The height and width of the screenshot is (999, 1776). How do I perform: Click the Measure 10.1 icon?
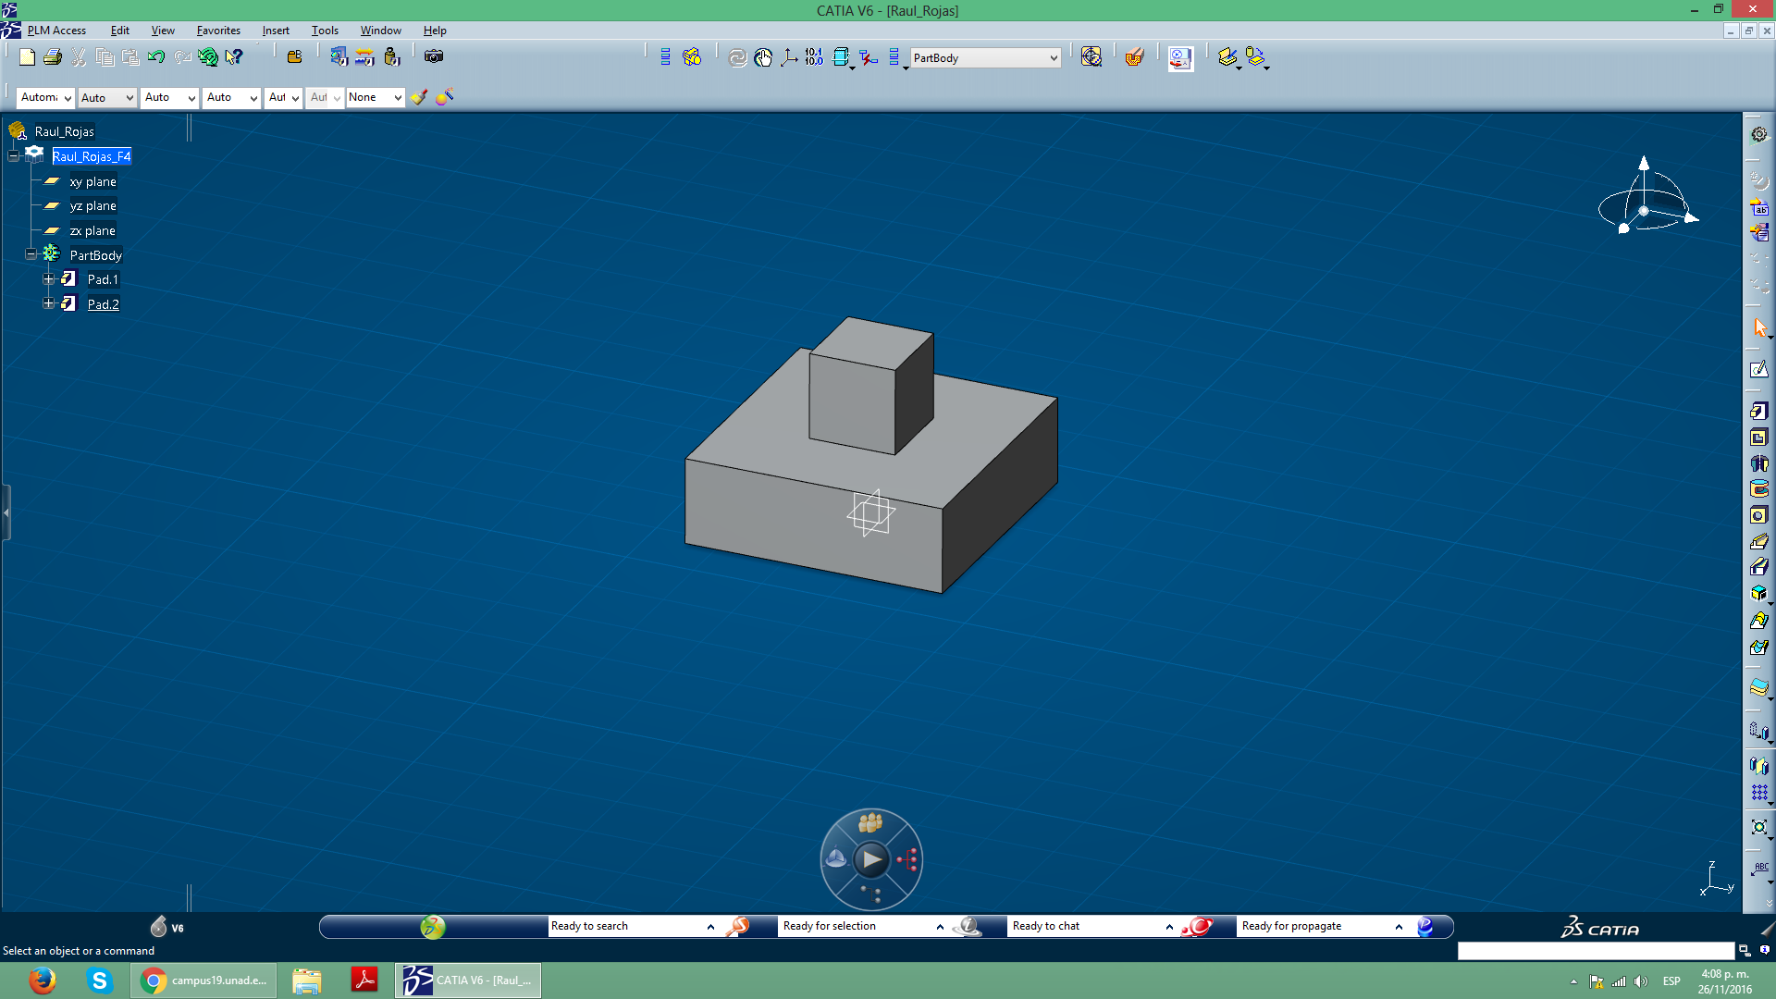(x=814, y=57)
